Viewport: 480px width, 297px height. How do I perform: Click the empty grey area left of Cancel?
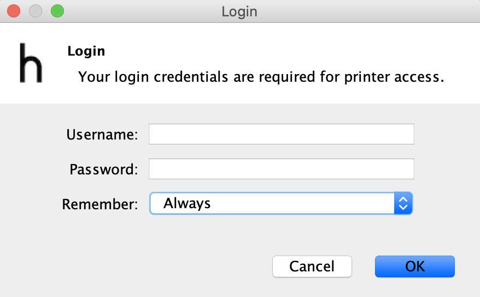pyautogui.click(x=138, y=266)
